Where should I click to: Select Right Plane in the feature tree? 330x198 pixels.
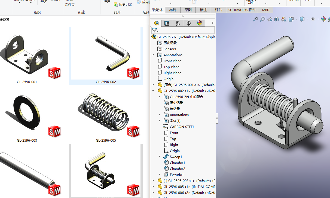pos(172,73)
